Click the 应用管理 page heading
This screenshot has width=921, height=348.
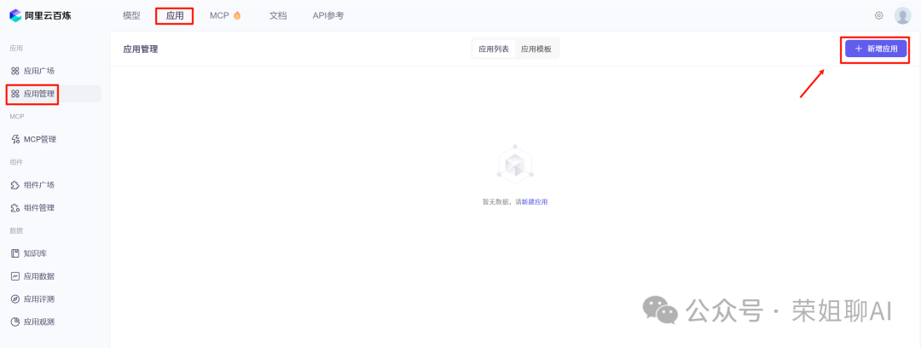[141, 49]
